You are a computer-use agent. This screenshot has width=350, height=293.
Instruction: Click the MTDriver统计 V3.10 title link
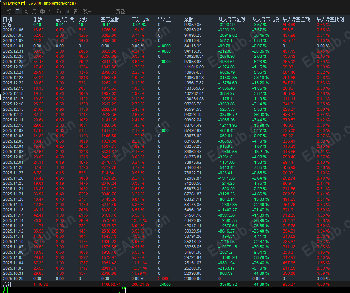(39, 3)
